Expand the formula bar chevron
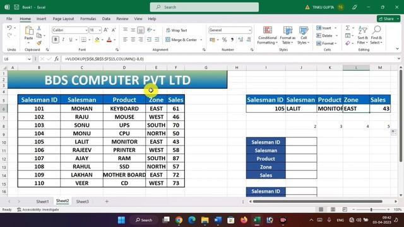404x227 pixels. click(x=398, y=59)
